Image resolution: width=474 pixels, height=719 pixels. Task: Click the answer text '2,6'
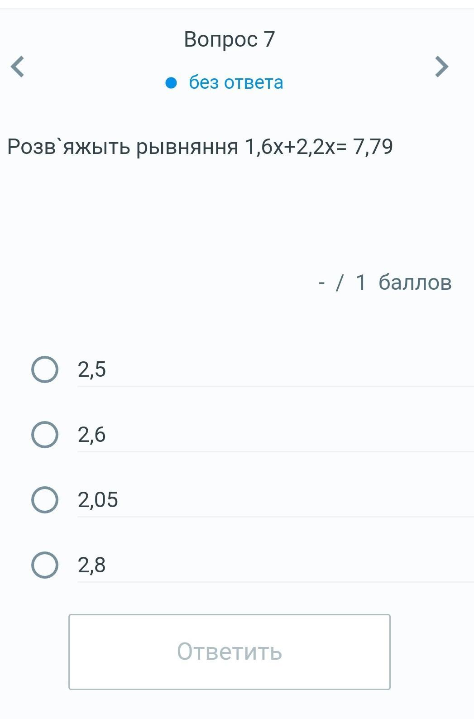[92, 435]
